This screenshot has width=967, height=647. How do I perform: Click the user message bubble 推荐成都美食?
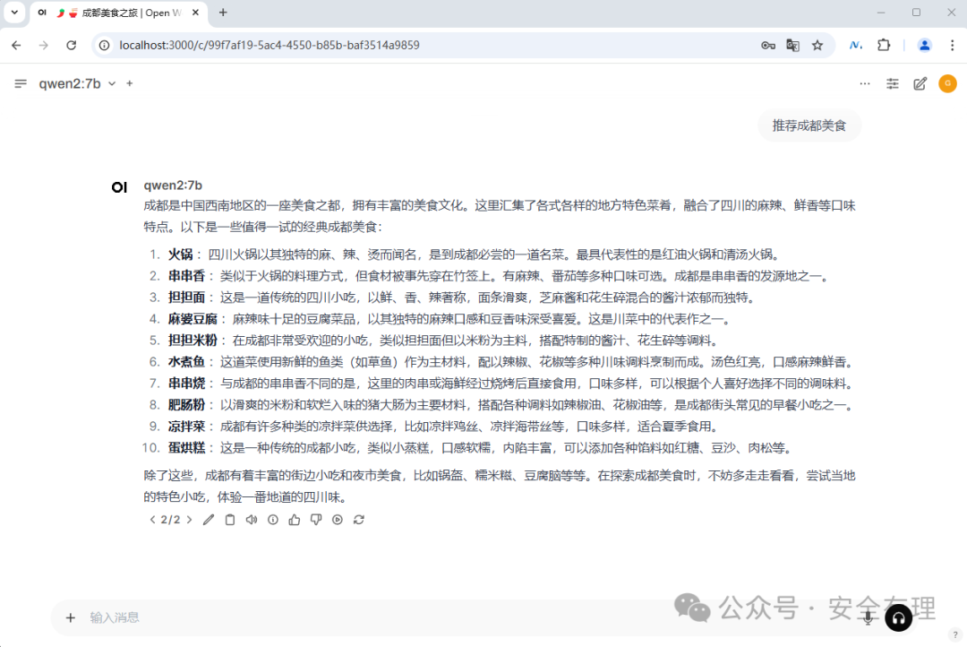pos(809,126)
